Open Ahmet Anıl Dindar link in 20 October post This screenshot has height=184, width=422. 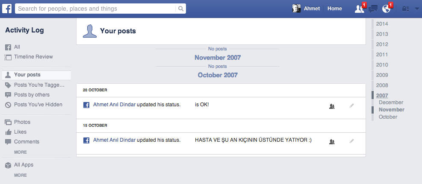click(115, 105)
